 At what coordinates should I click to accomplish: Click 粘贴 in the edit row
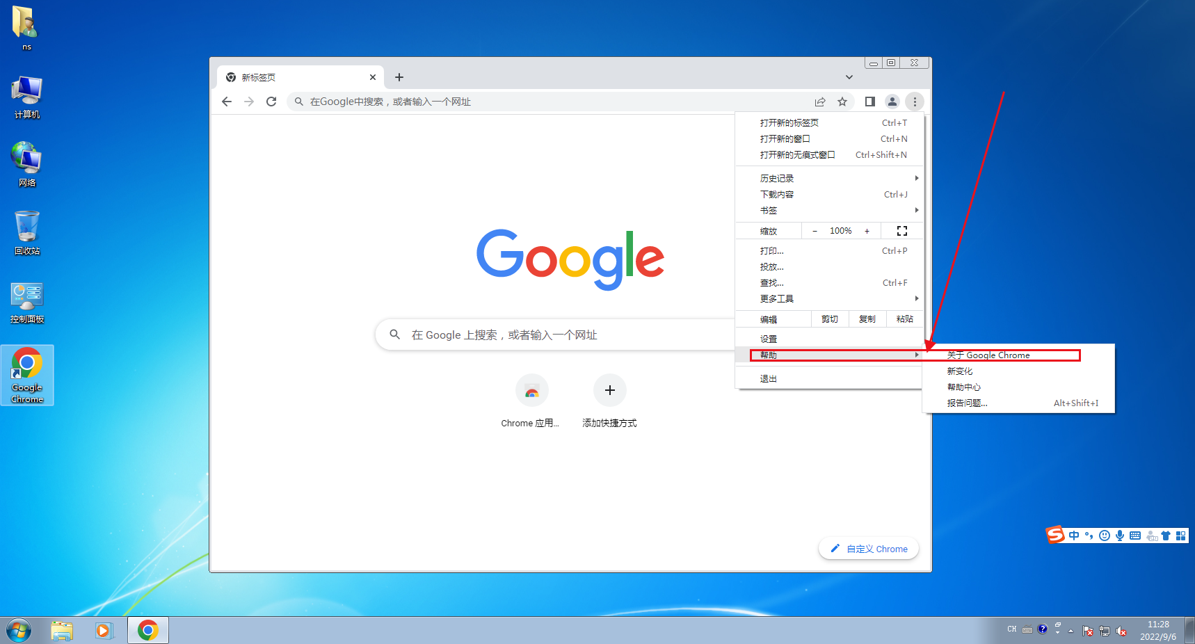(905, 319)
